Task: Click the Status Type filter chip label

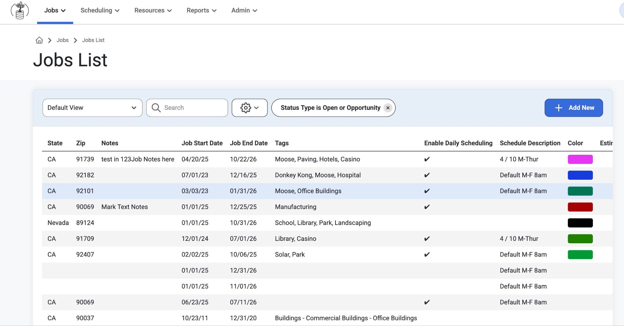Action: coord(331,108)
